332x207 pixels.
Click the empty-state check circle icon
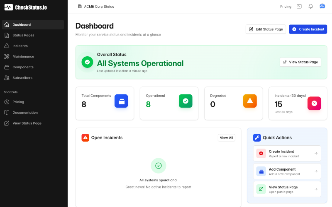click(x=159, y=166)
